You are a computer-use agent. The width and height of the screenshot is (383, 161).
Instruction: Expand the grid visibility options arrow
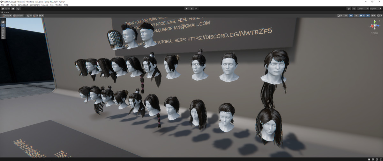click(31, 16)
